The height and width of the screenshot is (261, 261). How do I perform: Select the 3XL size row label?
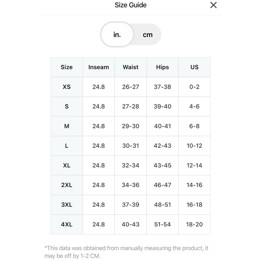67,205
